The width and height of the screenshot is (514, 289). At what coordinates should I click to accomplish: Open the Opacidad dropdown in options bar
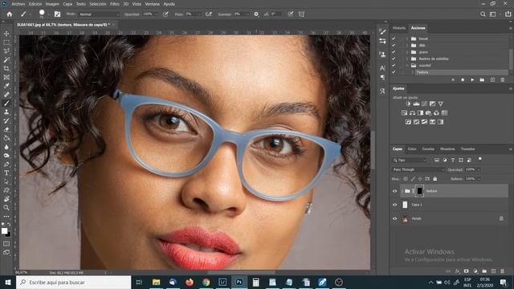(156, 14)
